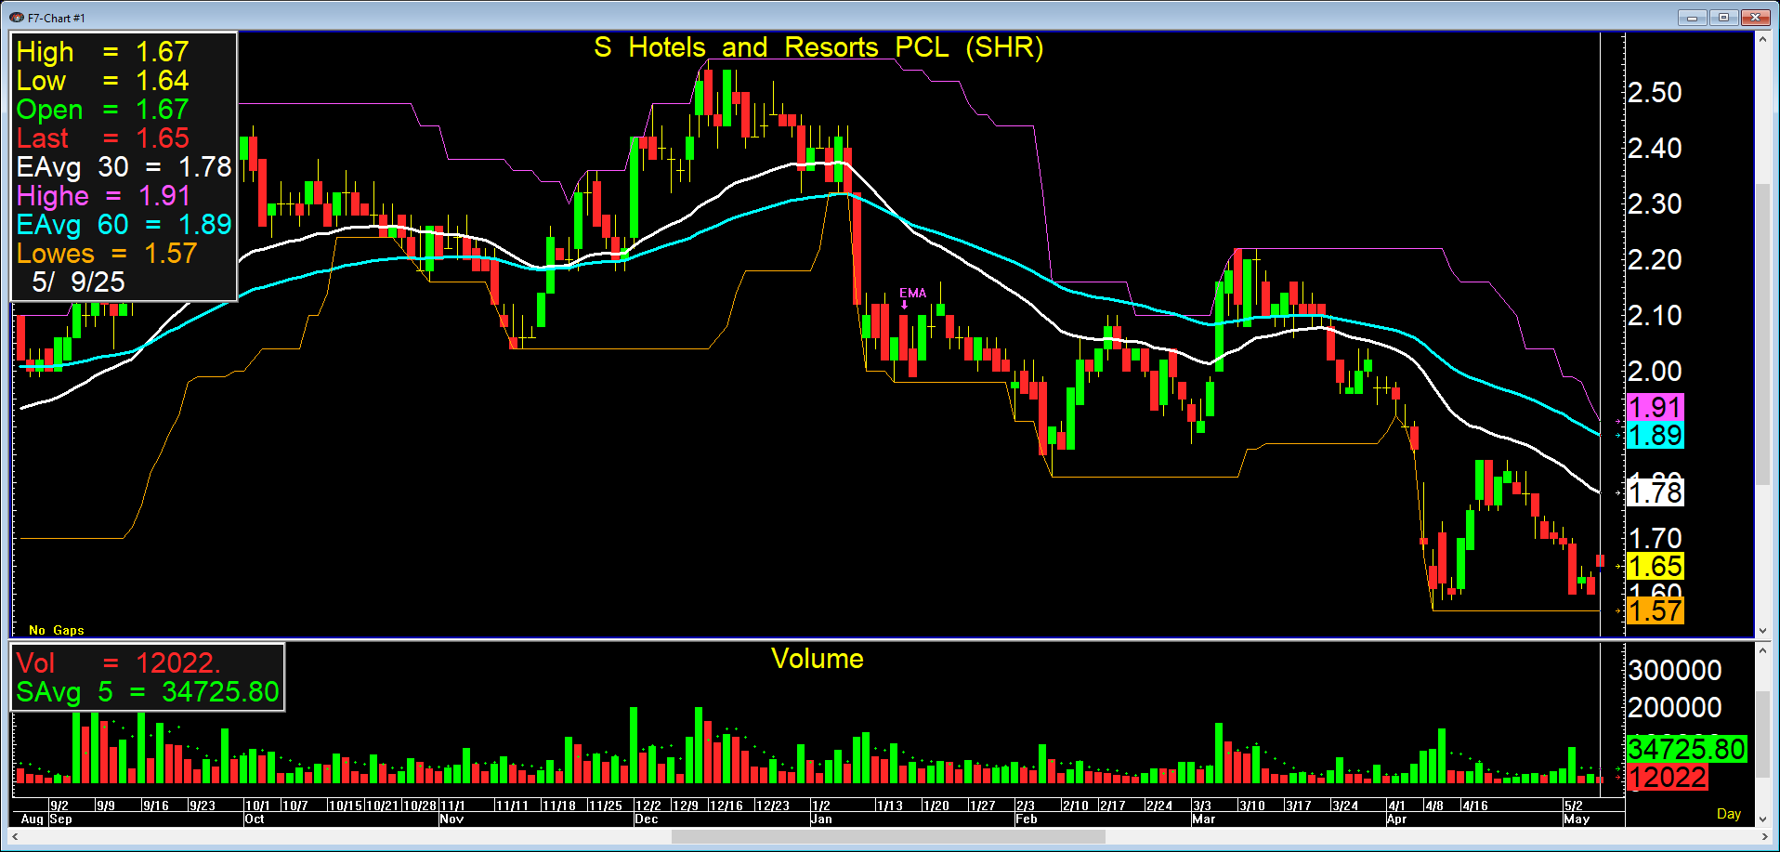Click the 'Apr' month label on time axis
This screenshot has height=852, width=1780.
click(x=1396, y=819)
